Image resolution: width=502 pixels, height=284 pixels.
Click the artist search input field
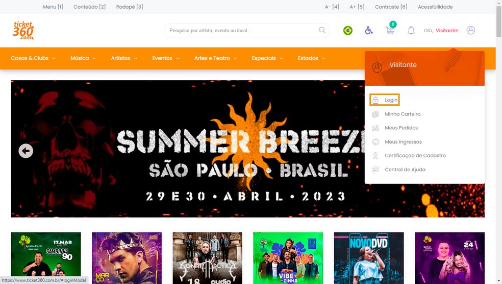tap(242, 31)
